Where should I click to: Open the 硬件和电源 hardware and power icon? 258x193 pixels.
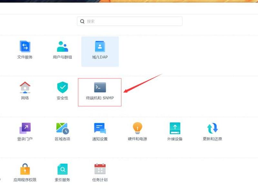137,128
